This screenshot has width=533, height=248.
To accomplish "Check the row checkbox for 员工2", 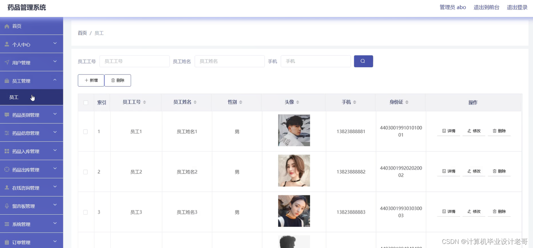I will point(86,172).
